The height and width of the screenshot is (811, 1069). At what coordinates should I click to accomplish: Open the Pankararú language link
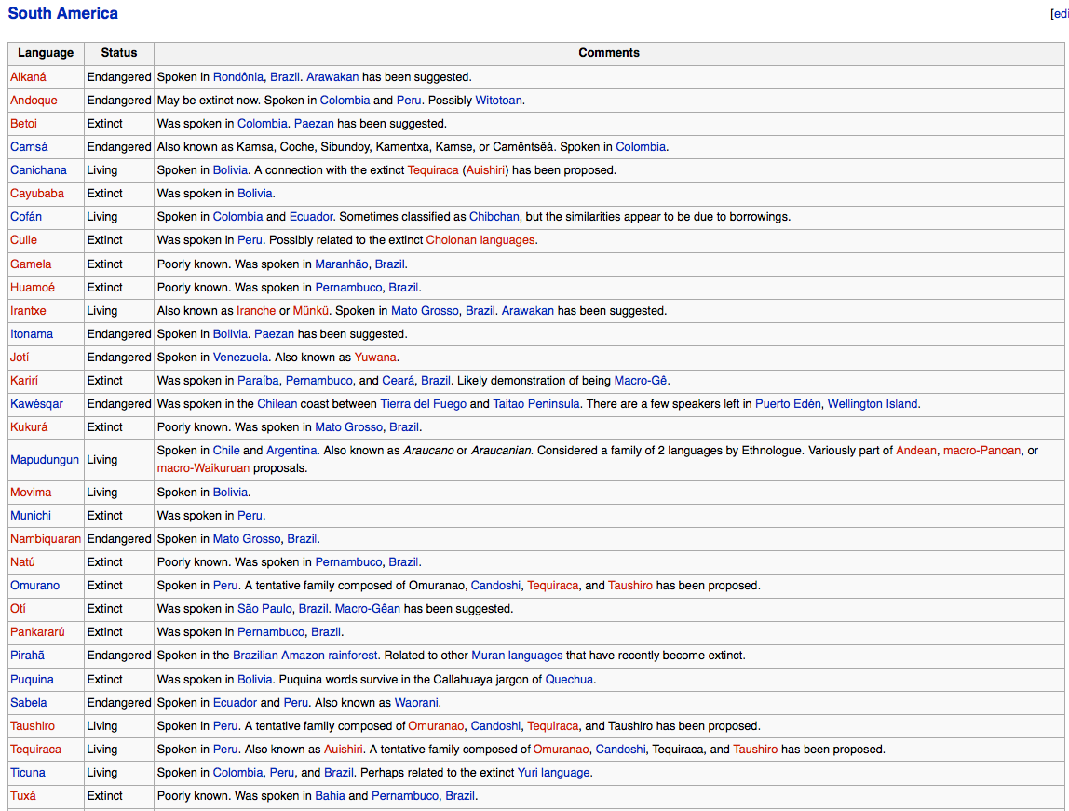pos(37,632)
